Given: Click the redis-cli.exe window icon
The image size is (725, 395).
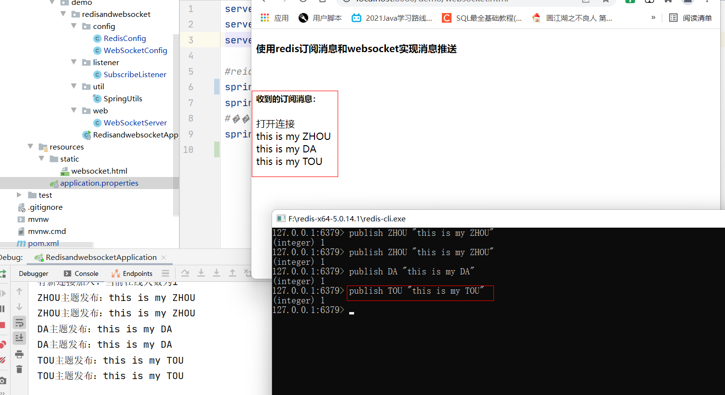Looking at the screenshot, I should [x=281, y=218].
